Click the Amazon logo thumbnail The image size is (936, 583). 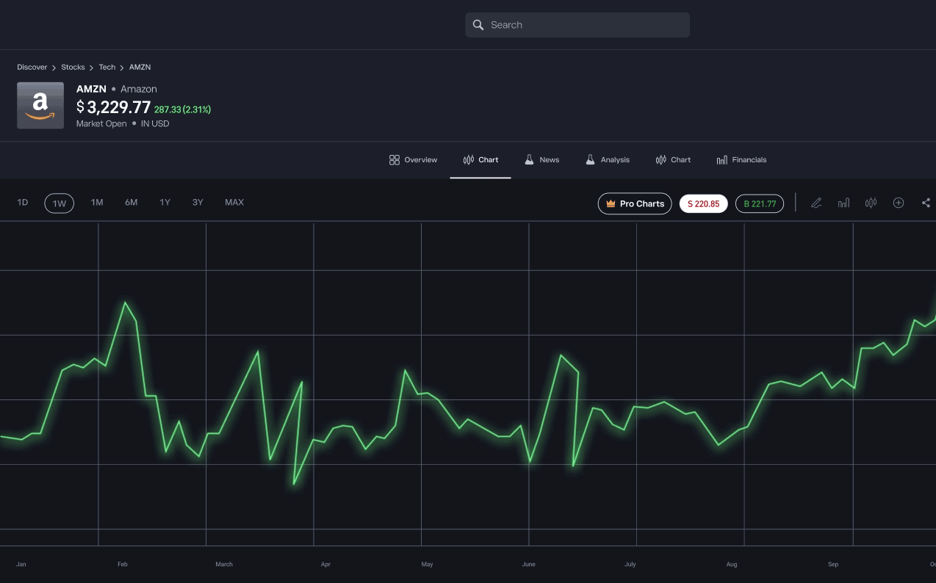pyautogui.click(x=40, y=106)
